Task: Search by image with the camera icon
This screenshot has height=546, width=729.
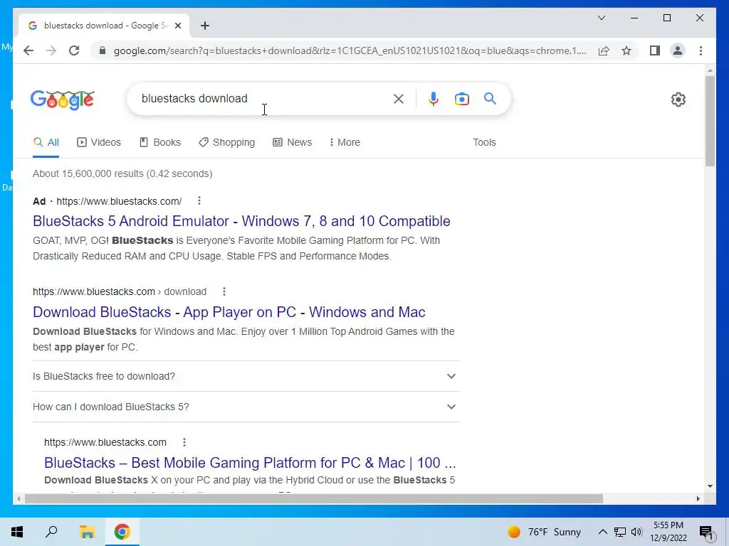Action: (461, 99)
